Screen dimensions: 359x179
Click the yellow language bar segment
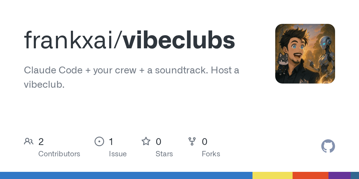pyautogui.click(x=273, y=175)
